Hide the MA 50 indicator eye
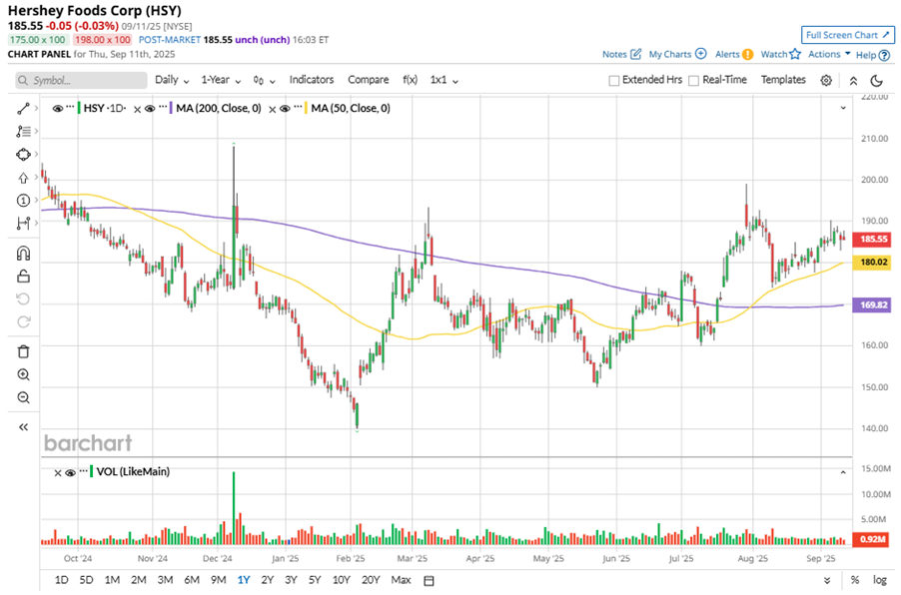 click(x=285, y=108)
